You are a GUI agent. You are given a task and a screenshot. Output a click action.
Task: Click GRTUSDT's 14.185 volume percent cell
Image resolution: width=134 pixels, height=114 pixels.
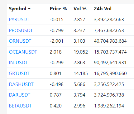(x=81, y=74)
